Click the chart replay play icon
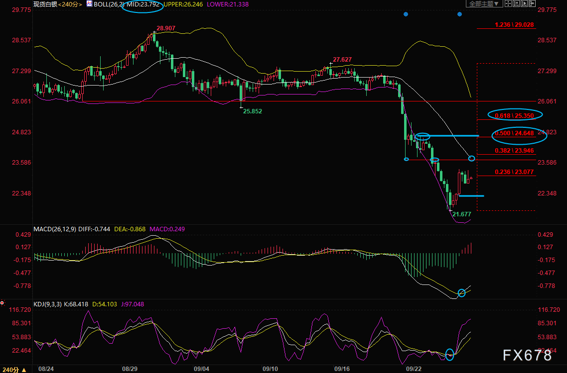Screen dimensions: 567x373 [x=524, y=3]
